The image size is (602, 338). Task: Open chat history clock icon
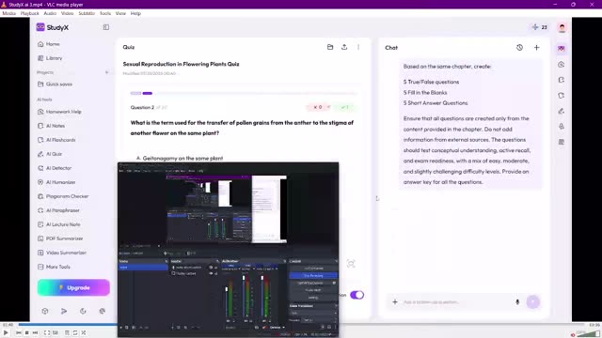pos(519,48)
